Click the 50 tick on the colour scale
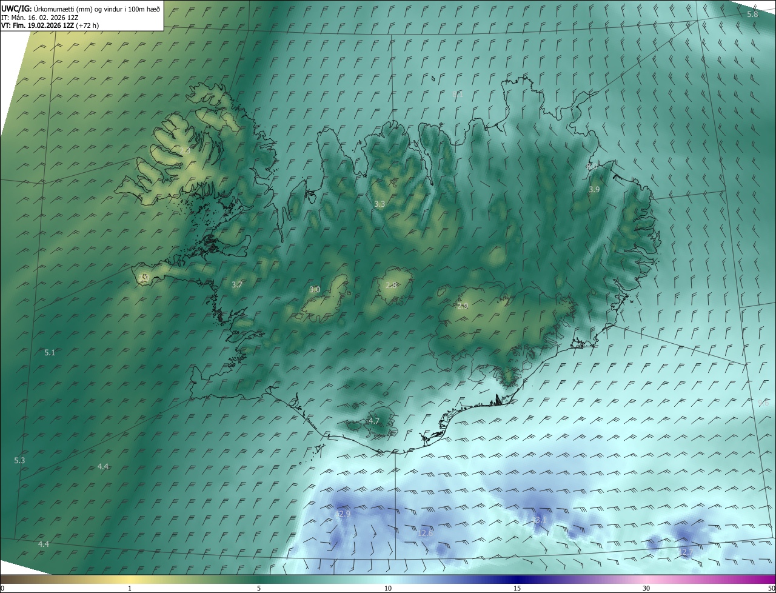This screenshot has height=593, width=776. point(771,588)
